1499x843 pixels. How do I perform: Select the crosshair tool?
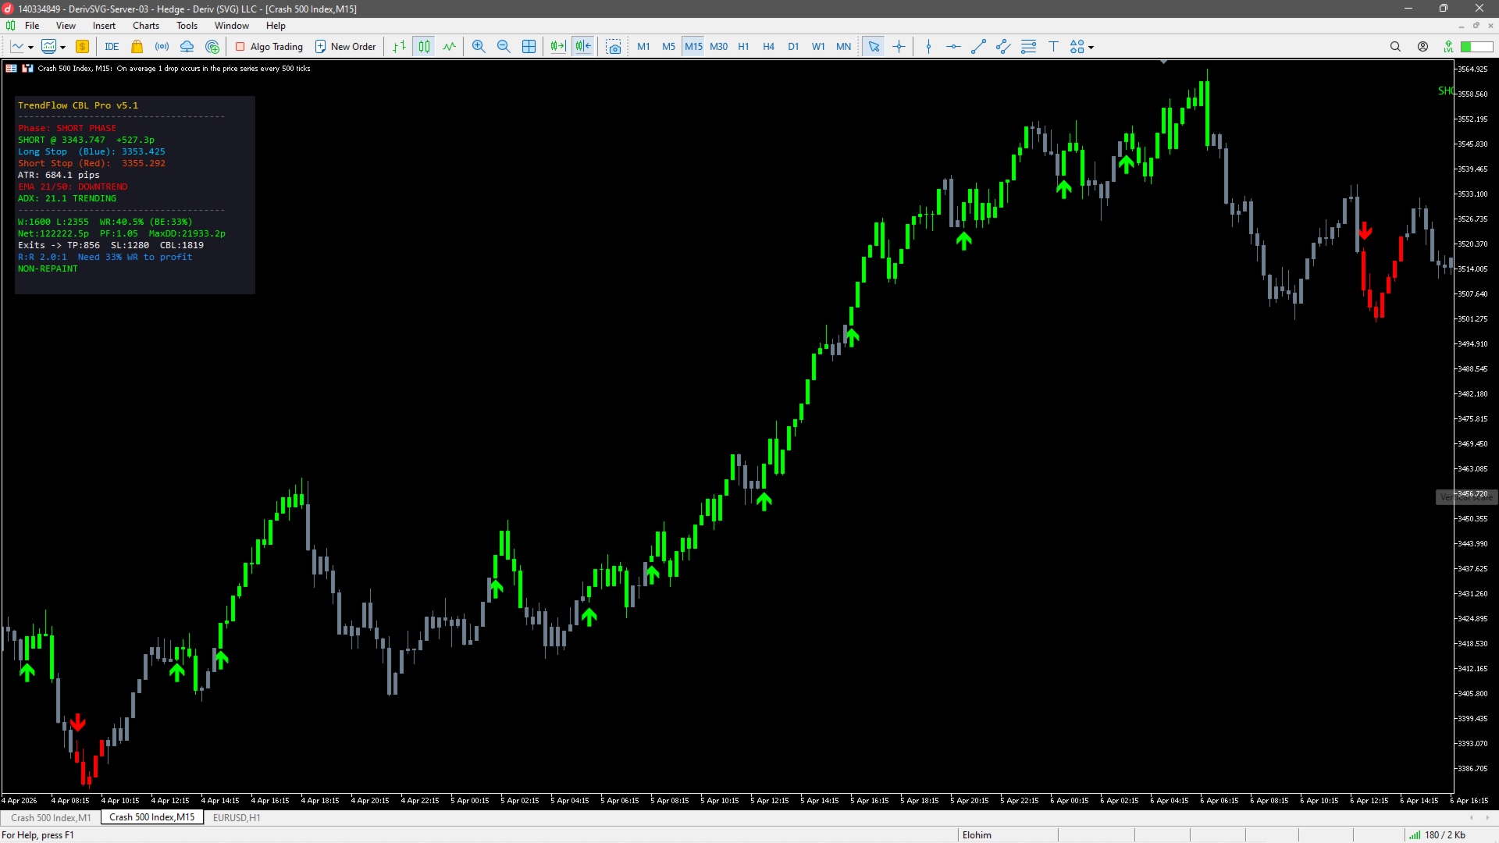pos(899,47)
